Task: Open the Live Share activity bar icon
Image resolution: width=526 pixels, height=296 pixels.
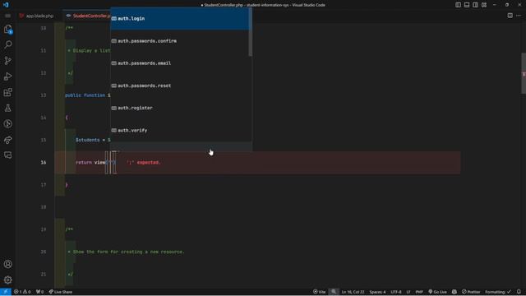Action: [x=7, y=140]
